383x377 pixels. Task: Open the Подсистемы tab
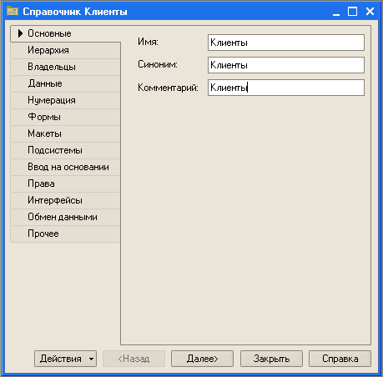point(66,150)
